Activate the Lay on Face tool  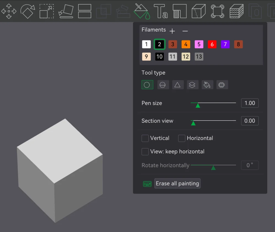(x=66, y=11)
